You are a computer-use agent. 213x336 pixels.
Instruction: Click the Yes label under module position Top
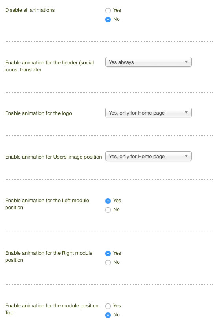[x=117, y=305]
